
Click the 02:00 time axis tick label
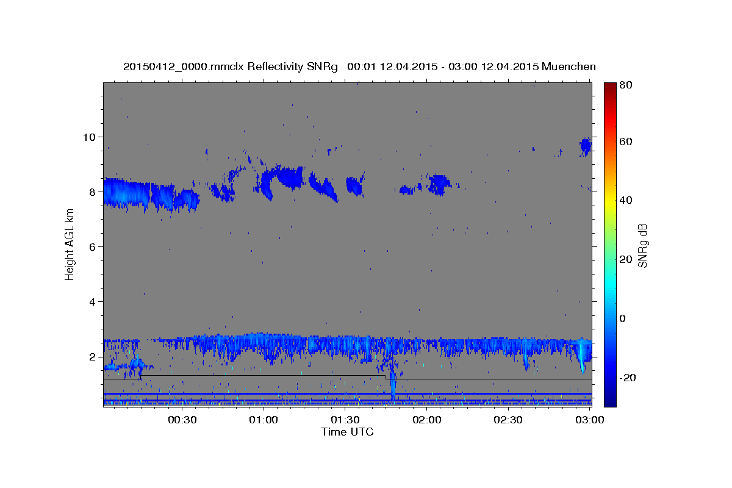427,420
